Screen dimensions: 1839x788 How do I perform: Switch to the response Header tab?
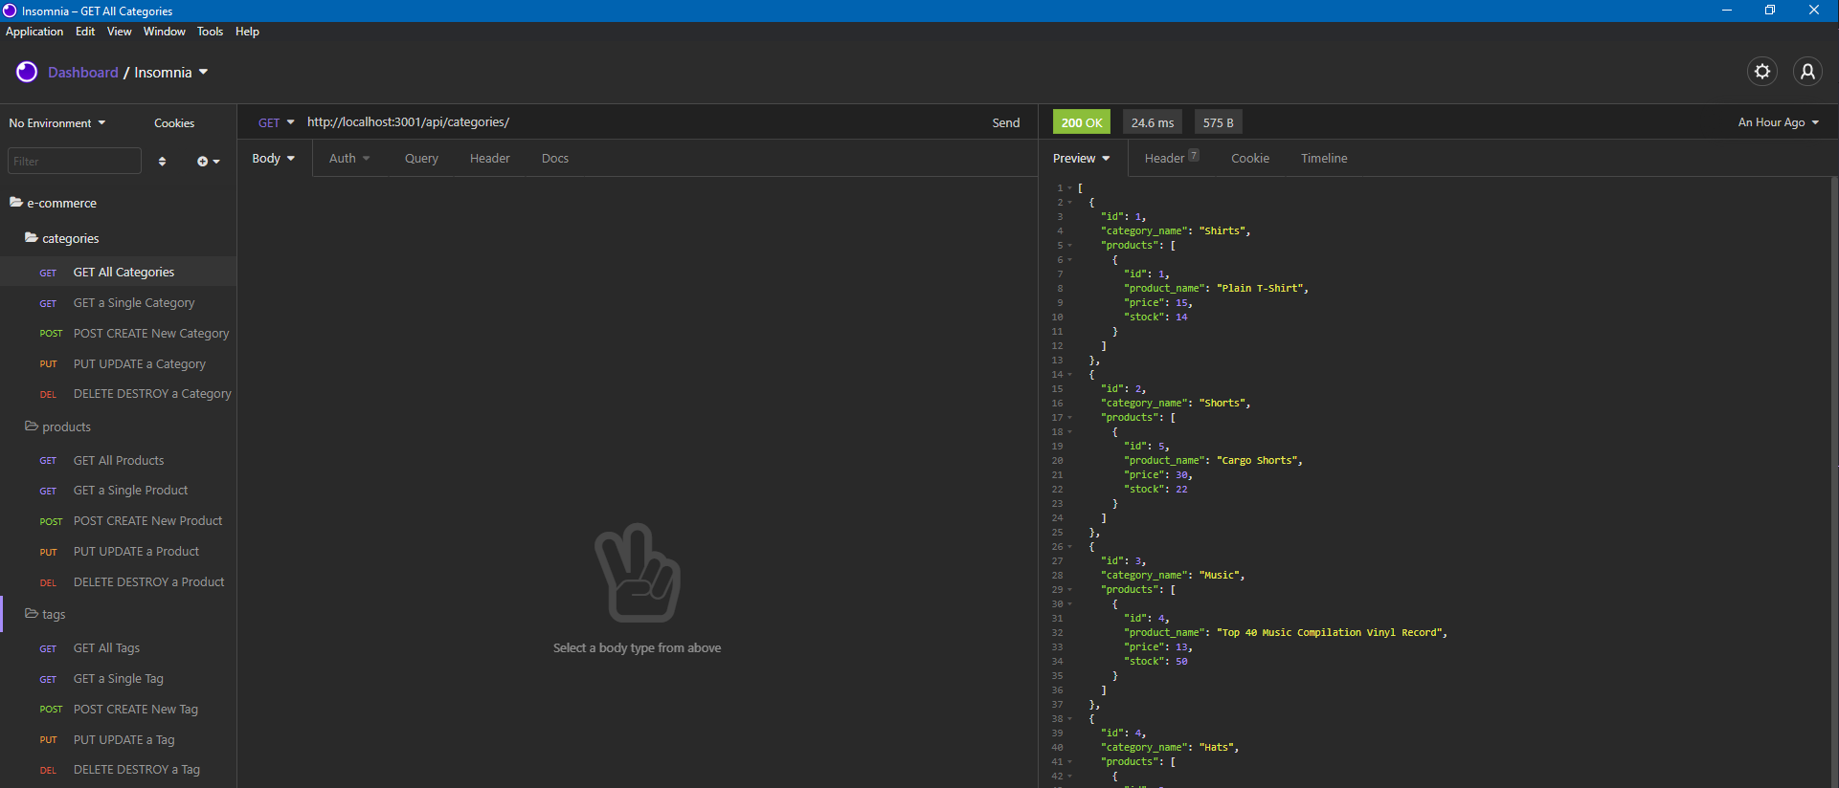1172,159
